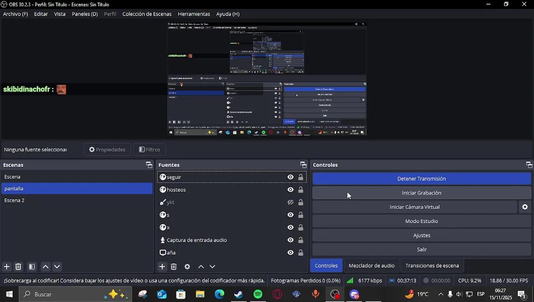Click the Salir button
Image resolution: width=534 pixels, height=302 pixels.
tap(422, 250)
